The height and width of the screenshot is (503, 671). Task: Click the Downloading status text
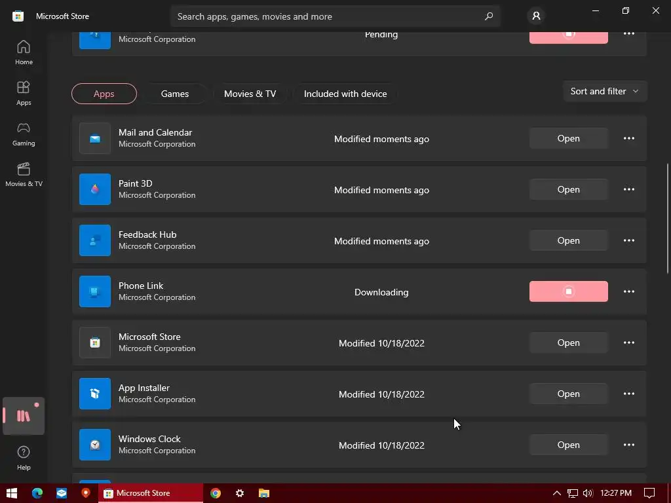(381, 292)
